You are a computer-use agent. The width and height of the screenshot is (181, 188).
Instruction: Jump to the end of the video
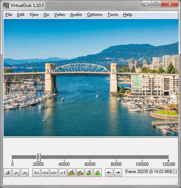click(62, 172)
